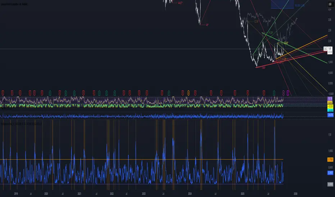Click the orange 0.7500 threshold axis label
Viewport: 335px width, 197px height.
coord(330,159)
